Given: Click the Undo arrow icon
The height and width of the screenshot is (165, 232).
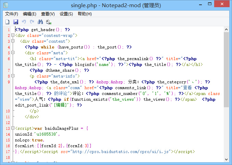Looking at the screenshot, I should [x=24, y=22].
